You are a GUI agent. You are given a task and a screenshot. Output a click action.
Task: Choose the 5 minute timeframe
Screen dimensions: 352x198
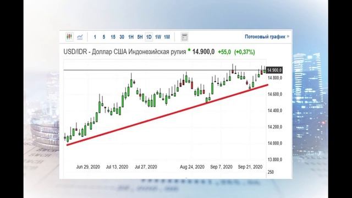pyautogui.click(x=104, y=37)
